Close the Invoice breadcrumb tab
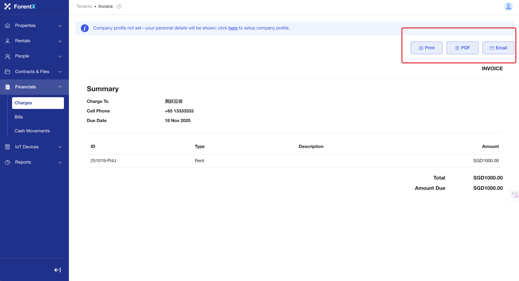 pos(119,6)
